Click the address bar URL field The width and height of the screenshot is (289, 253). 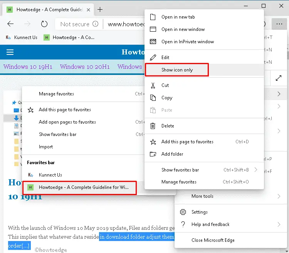tap(126, 24)
